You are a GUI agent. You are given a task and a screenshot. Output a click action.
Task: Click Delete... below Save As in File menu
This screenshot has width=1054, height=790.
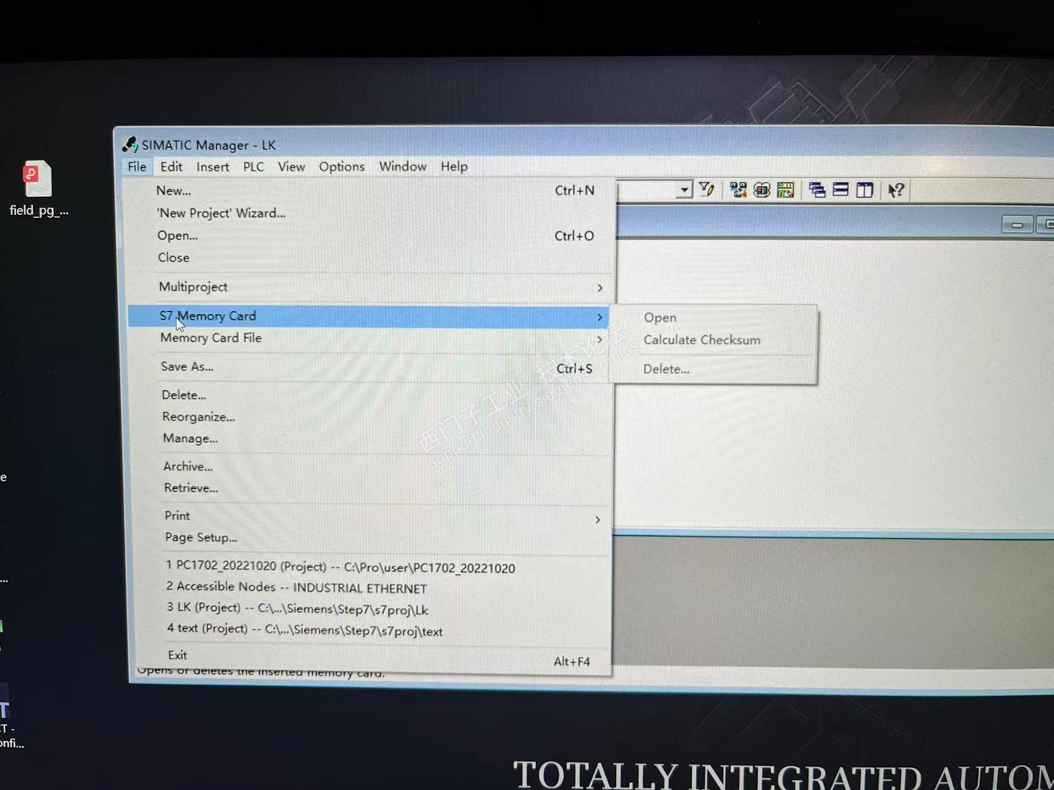pos(370,395)
